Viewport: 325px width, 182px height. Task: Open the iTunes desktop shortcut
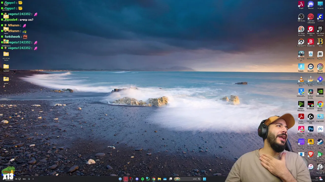(311, 168)
